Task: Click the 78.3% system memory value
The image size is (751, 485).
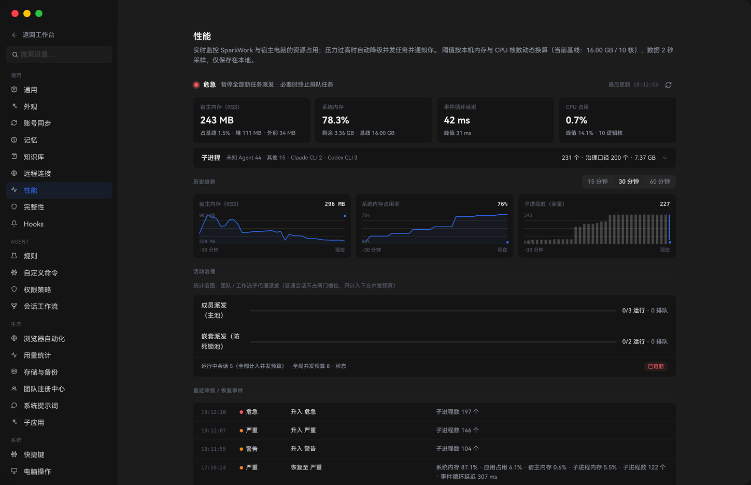Action: (x=335, y=120)
